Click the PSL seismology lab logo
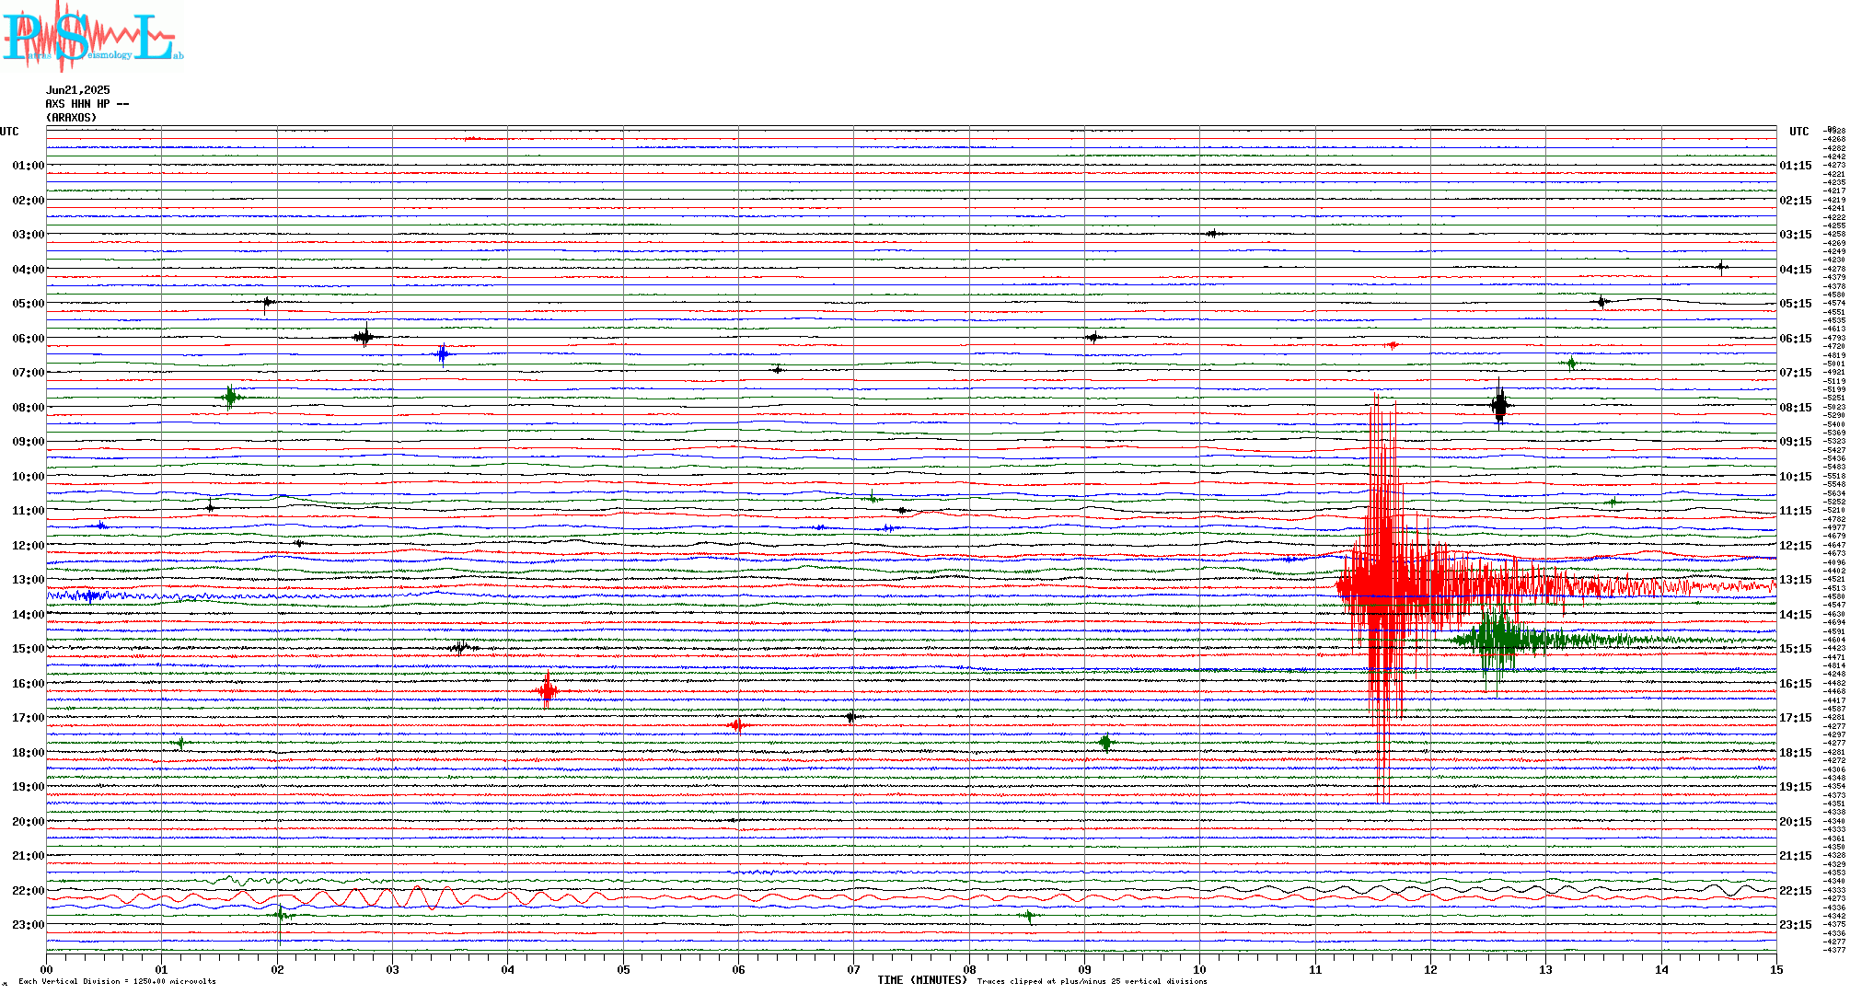 tap(92, 35)
